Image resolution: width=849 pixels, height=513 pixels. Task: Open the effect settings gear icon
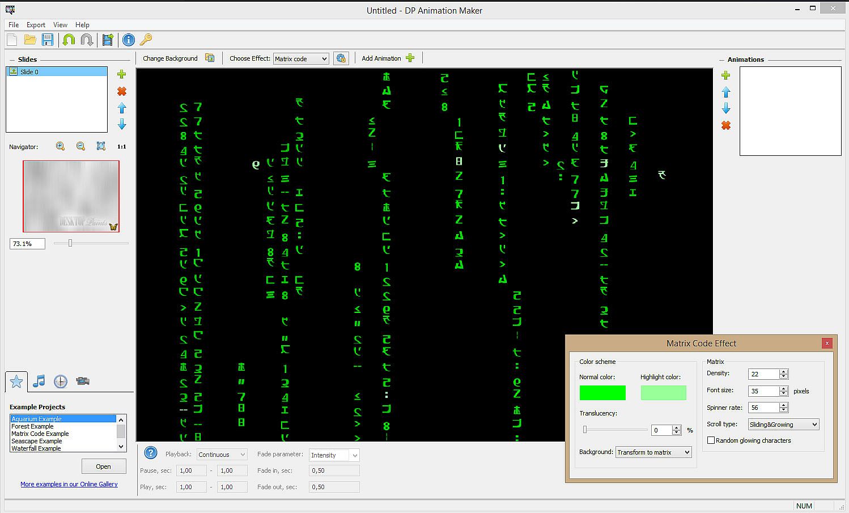click(341, 58)
